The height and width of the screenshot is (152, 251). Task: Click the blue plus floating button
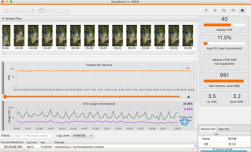[x=184, y=121]
